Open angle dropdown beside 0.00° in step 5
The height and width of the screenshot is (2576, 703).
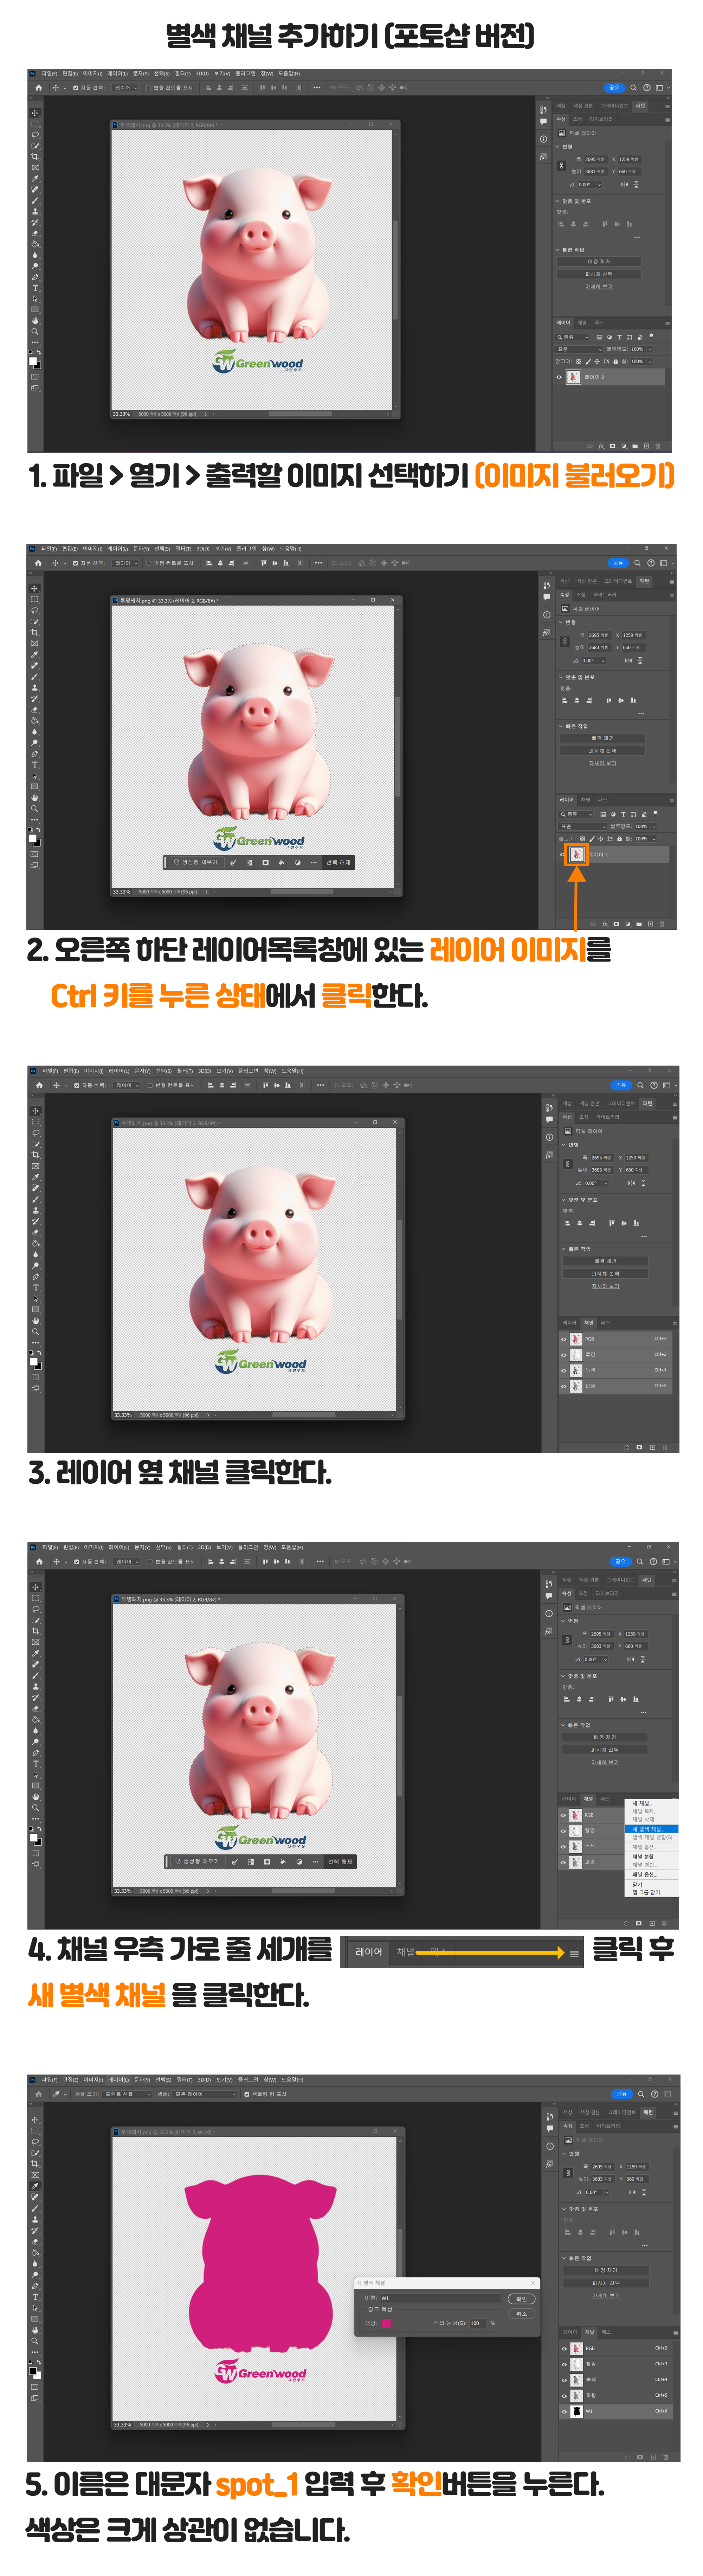coord(607,2192)
